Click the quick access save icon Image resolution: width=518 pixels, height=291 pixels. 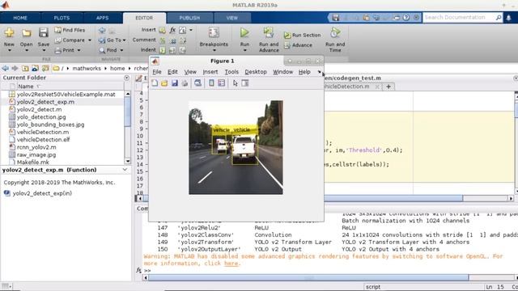pos(336,18)
